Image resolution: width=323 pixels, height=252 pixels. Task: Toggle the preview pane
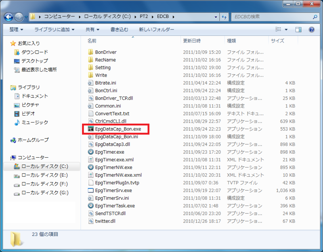298,29
